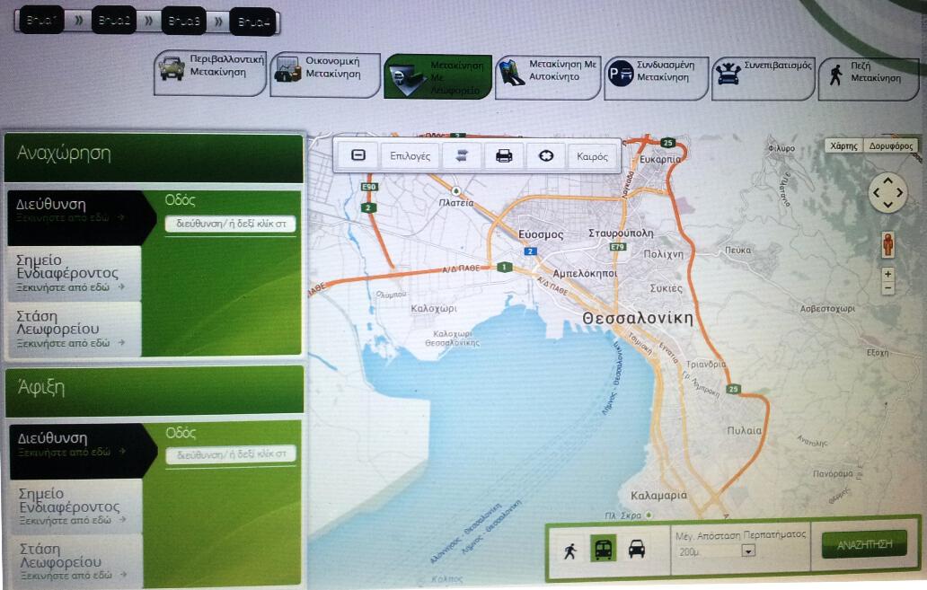Pan the map right with arrow control
The width and height of the screenshot is (927, 590).
[x=900, y=192]
